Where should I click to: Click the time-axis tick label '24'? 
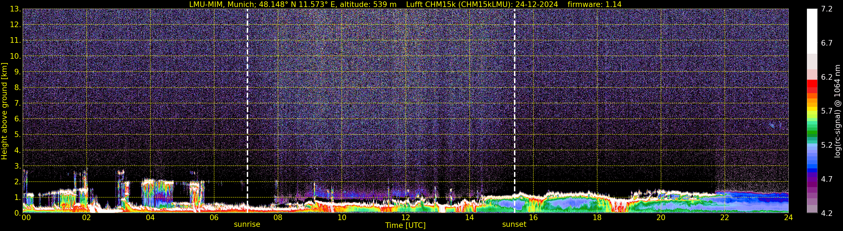pyautogui.click(x=788, y=218)
